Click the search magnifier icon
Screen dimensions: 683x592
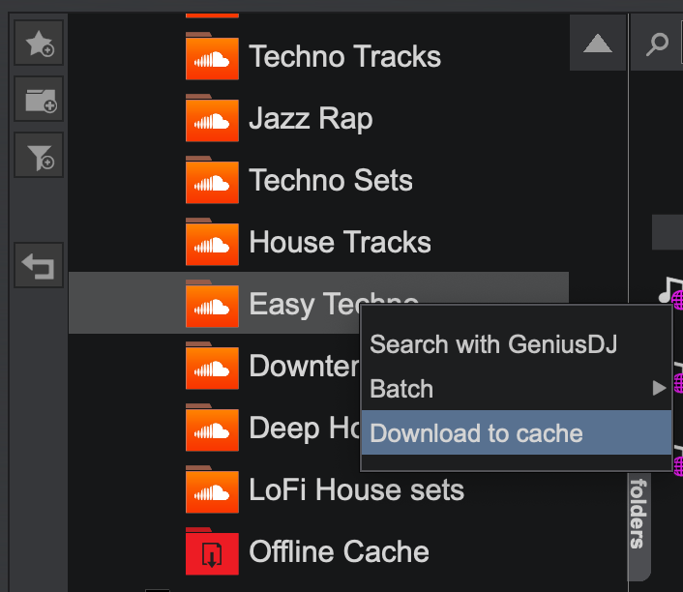pyautogui.click(x=657, y=44)
